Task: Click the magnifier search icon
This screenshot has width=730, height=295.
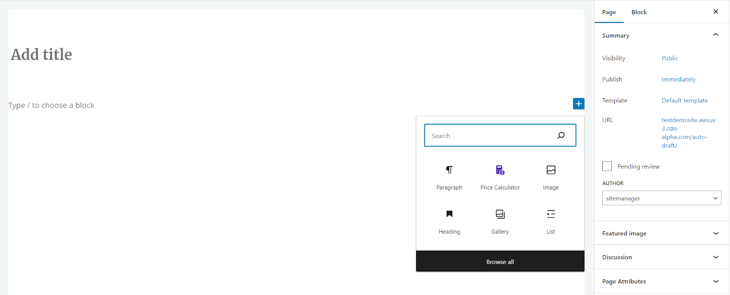Action: (x=561, y=135)
